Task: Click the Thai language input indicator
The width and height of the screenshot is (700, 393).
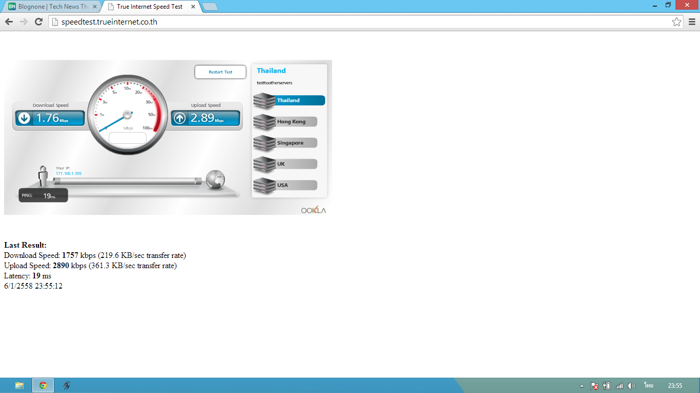Action: [x=649, y=385]
